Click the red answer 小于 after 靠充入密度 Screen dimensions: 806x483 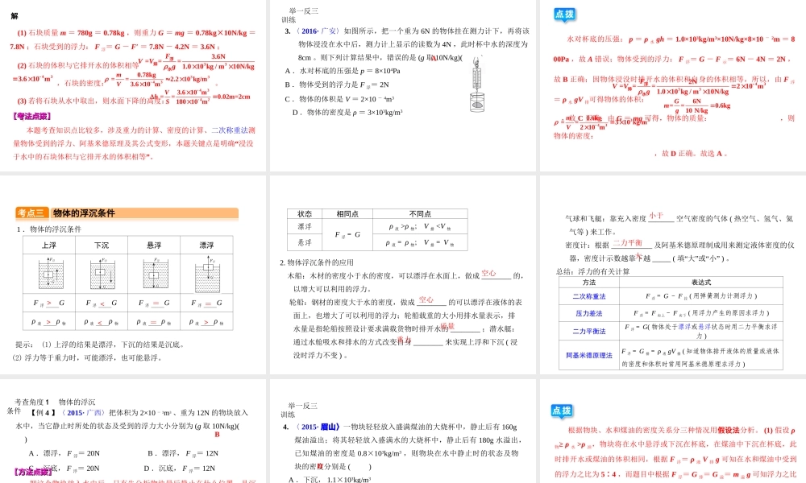pos(656,216)
